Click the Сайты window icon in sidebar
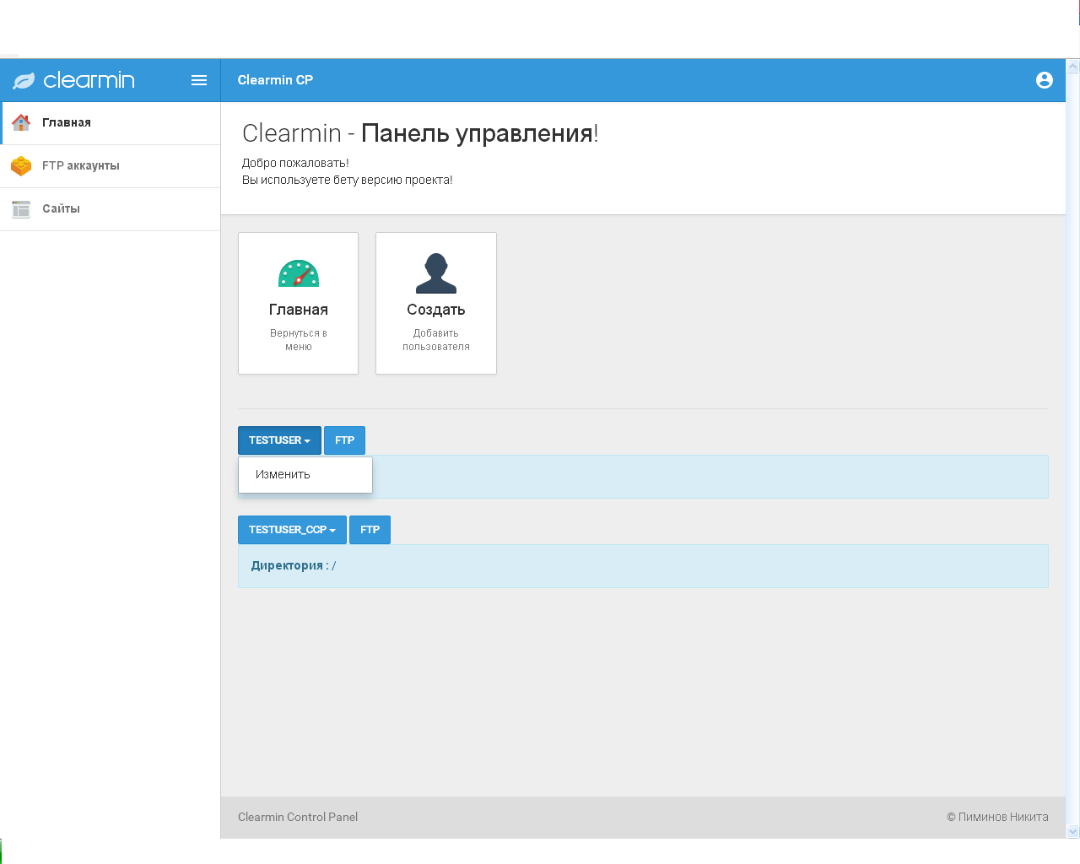Screen dimensions: 1080x864 (21, 208)
